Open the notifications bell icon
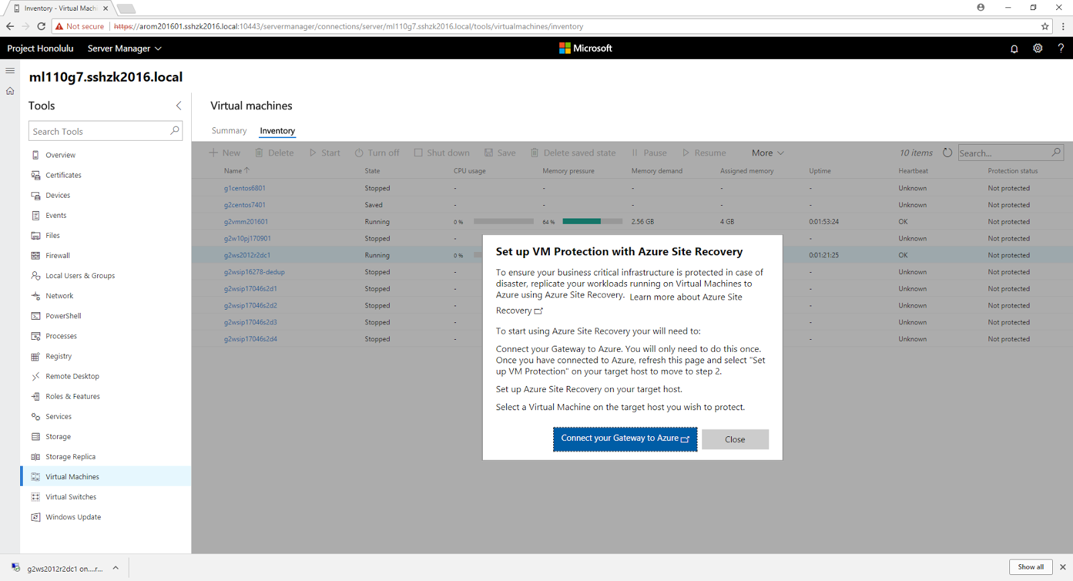 tap(1014, 48)
